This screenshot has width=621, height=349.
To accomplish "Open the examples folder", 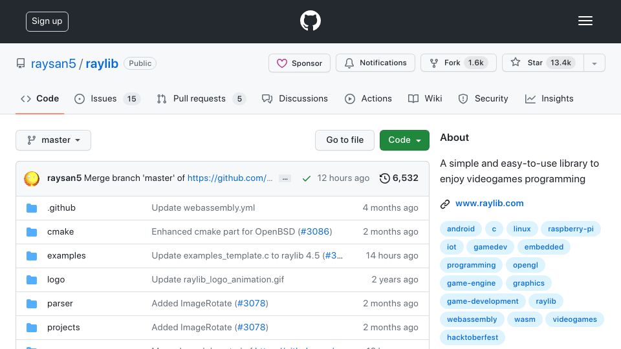I will [67, 256].
